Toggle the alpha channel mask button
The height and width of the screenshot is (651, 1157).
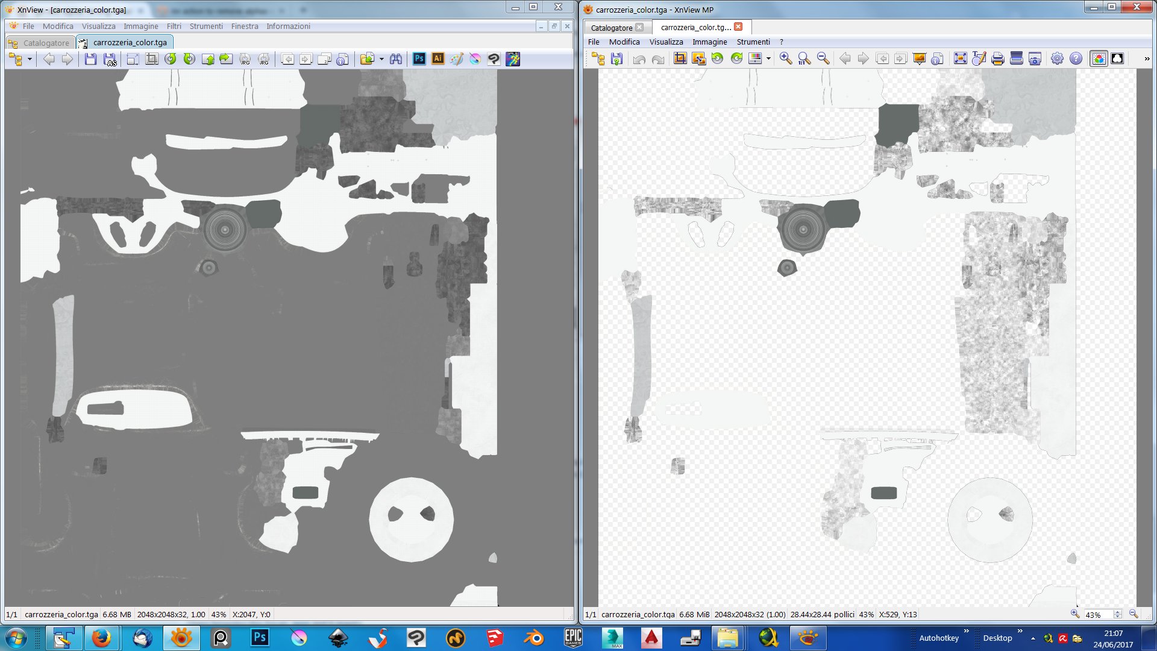(1117, 58)
